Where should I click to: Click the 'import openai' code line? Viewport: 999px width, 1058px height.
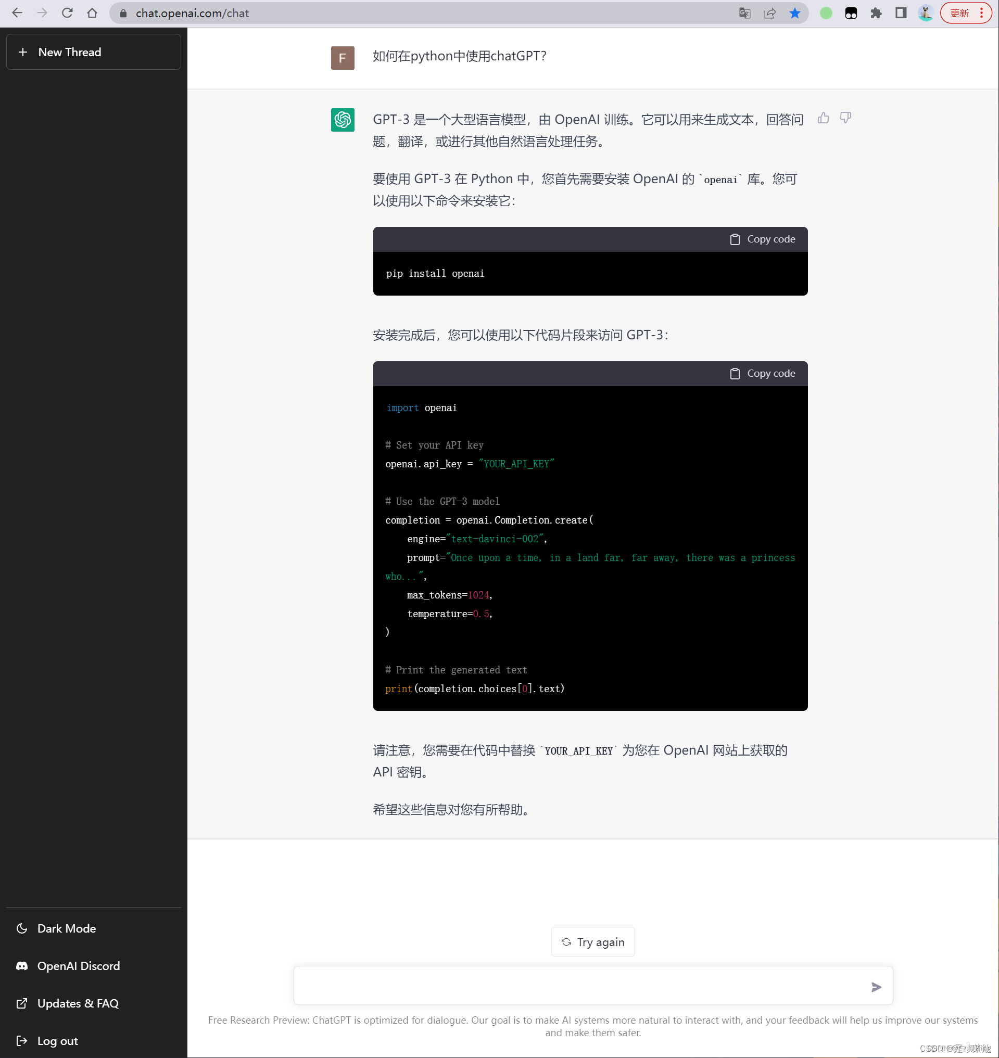coord(421,408)
